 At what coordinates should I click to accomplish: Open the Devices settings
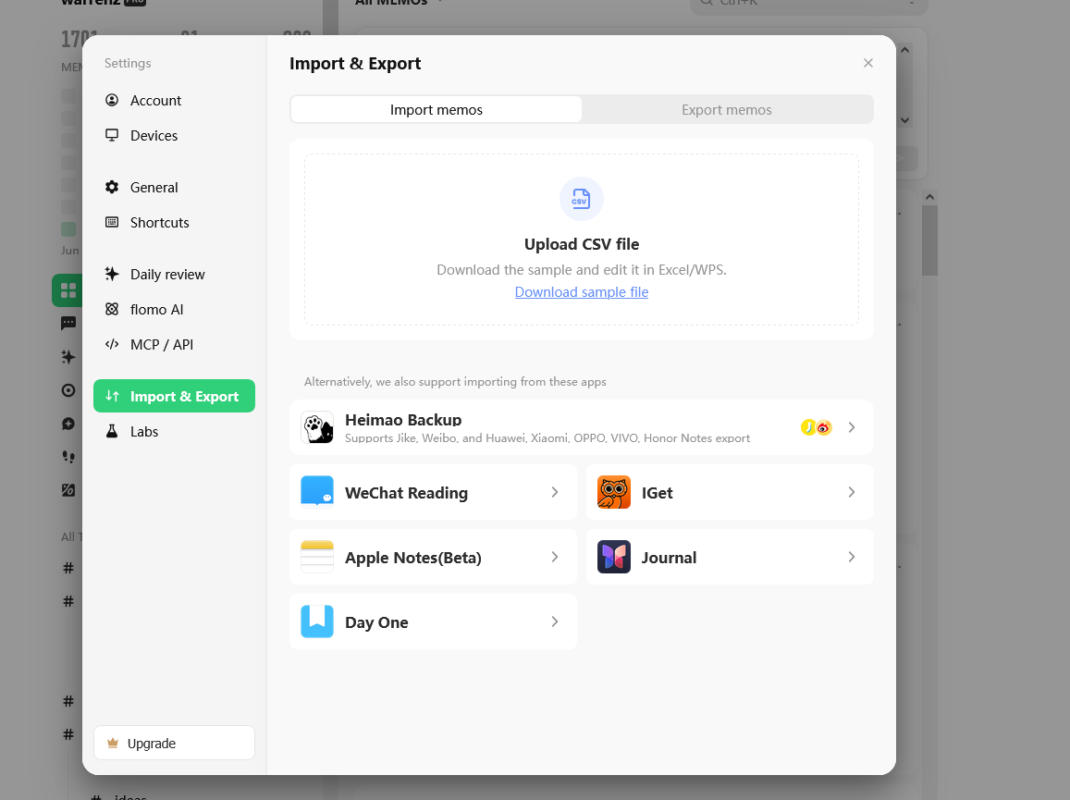(x=174, y=135)
